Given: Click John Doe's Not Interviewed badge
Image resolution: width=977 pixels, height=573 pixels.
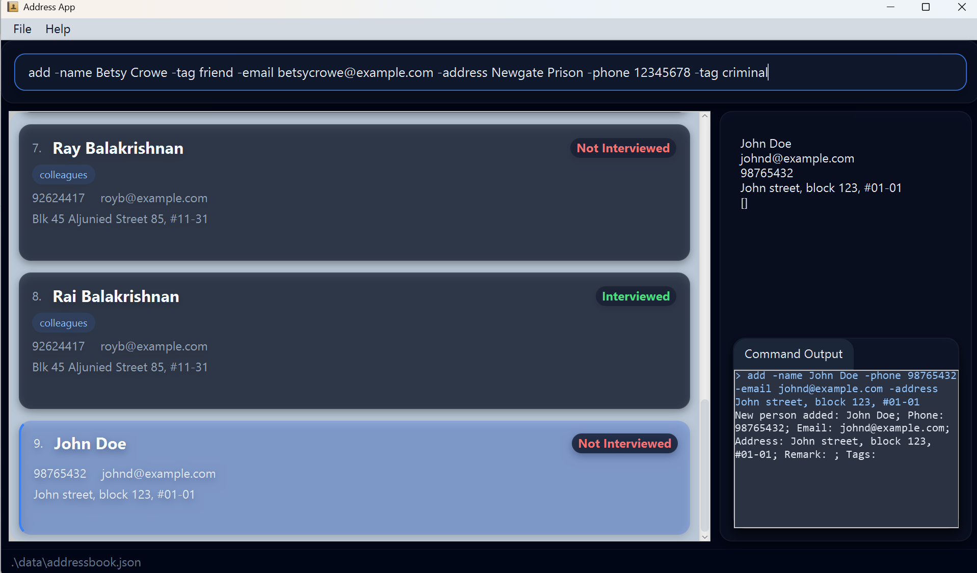Looking at the screenshot, I should pyautogui.click(x=624, y=444).
